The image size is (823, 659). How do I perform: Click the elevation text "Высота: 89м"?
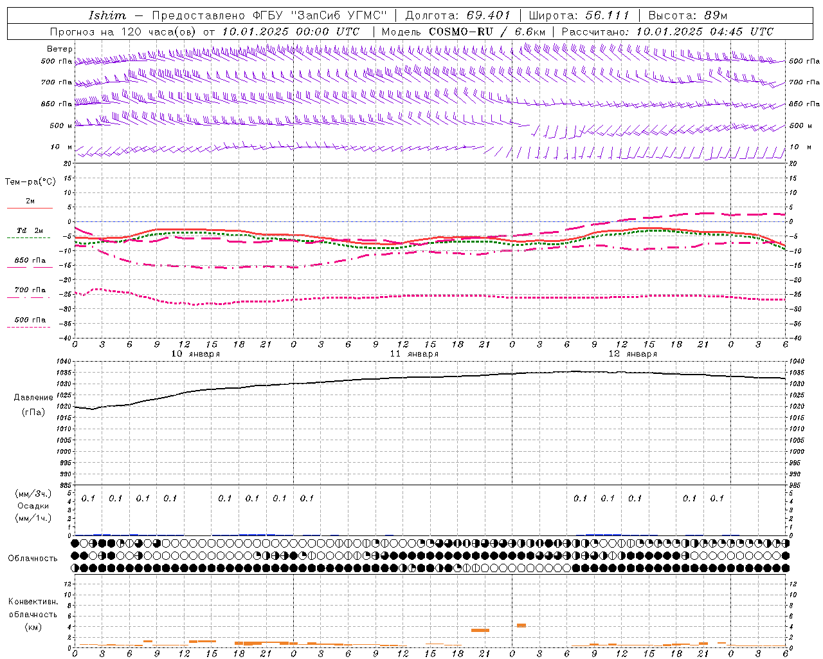[687, 15]
